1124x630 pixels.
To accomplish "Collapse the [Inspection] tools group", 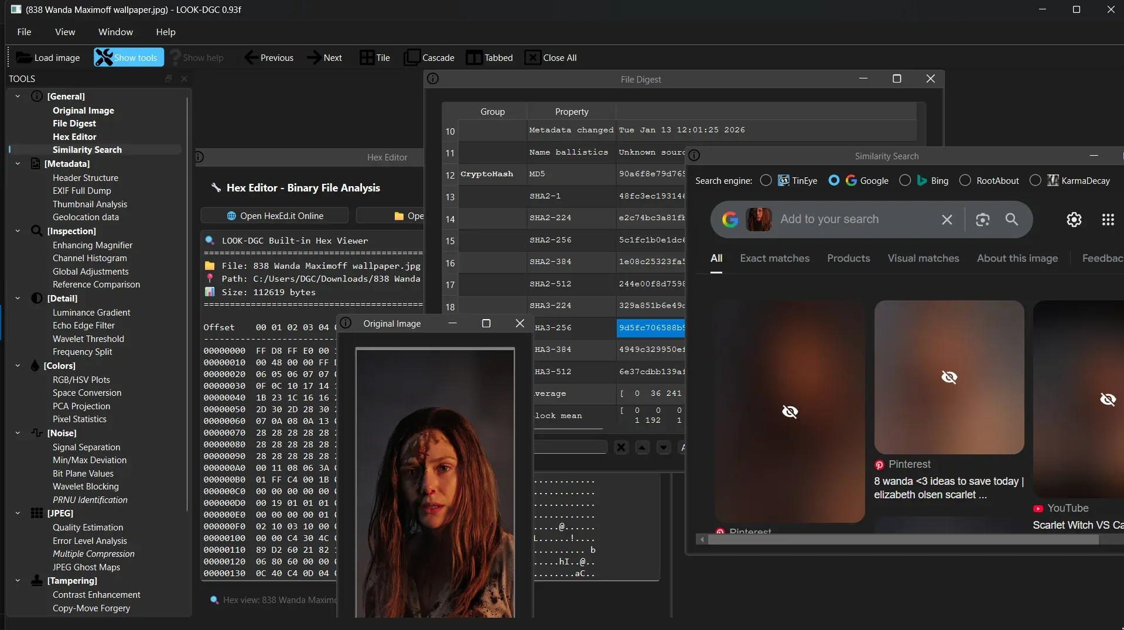I will [18, 231].
